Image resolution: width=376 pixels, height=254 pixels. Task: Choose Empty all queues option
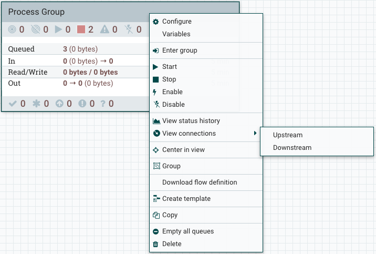pyautogui.click(x=187, y=231)
